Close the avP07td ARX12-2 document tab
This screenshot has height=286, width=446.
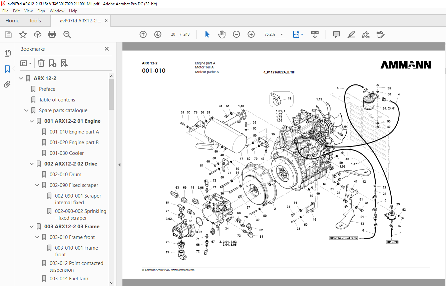coord(106,21)
